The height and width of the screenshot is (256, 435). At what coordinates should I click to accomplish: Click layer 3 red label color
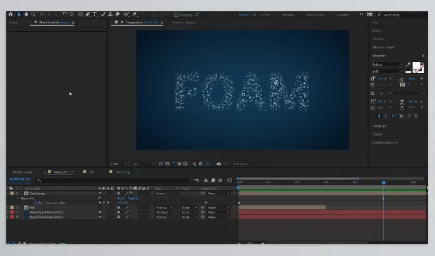[x=12, y=212]
